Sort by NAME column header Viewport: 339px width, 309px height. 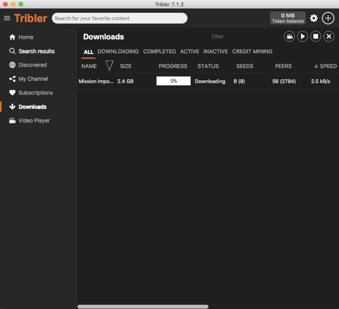89,66
